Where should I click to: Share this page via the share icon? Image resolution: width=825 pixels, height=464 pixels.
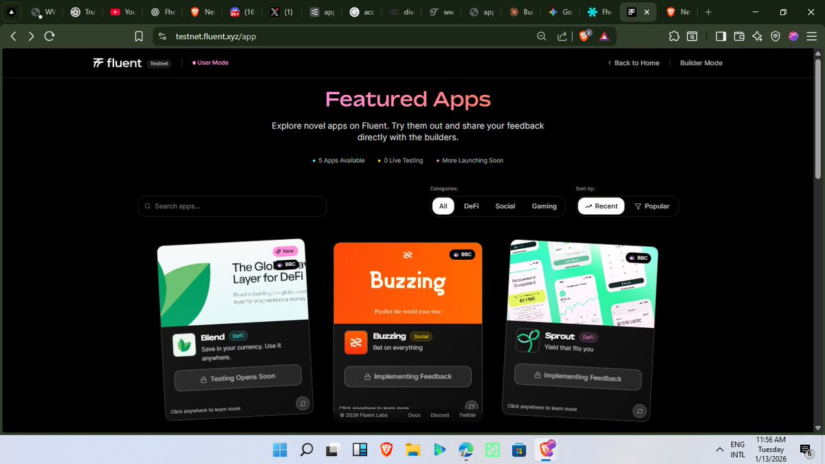point(562,36)
